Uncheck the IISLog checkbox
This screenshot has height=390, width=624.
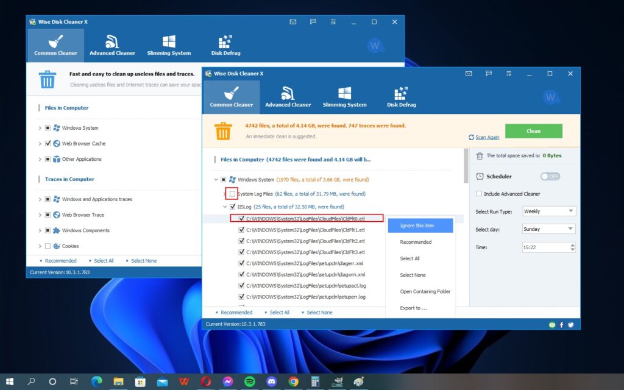(232, 207)
